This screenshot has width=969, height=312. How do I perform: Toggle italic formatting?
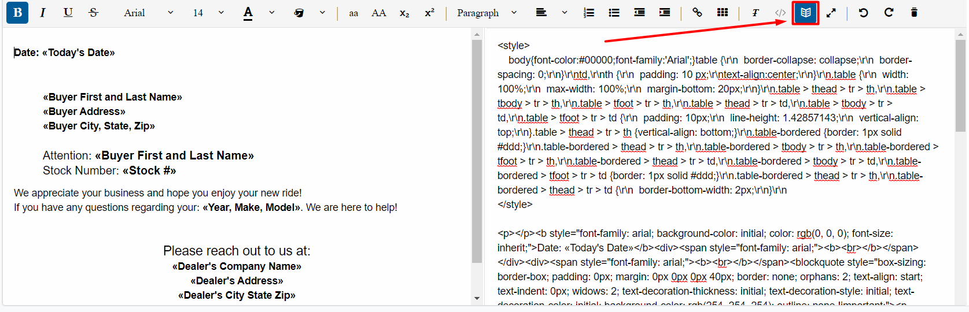coord(43,13)
